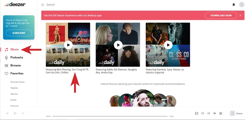Open the user profile avatar
The image size is (245, 120).
pyautogui.click(x=242, y=5)
